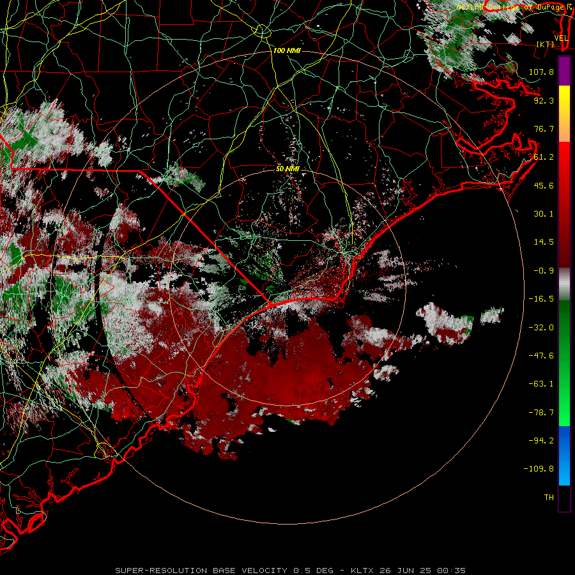This screenshot has width=575, height=575.
Task: Click the Super-Resolution Base Velocity caption
Action: (291, 571)
